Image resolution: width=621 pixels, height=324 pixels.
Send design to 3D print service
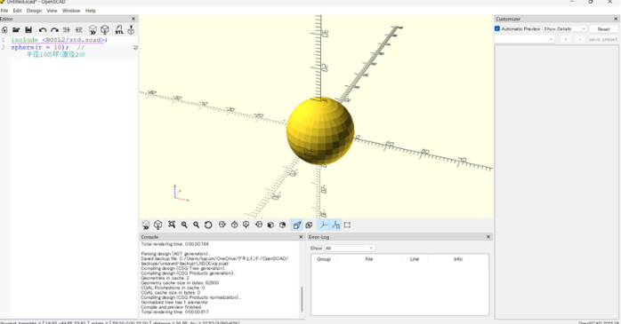[x=131, y=29]
